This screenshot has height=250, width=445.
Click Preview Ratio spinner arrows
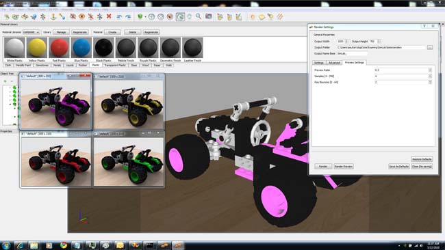coord(430,70)
